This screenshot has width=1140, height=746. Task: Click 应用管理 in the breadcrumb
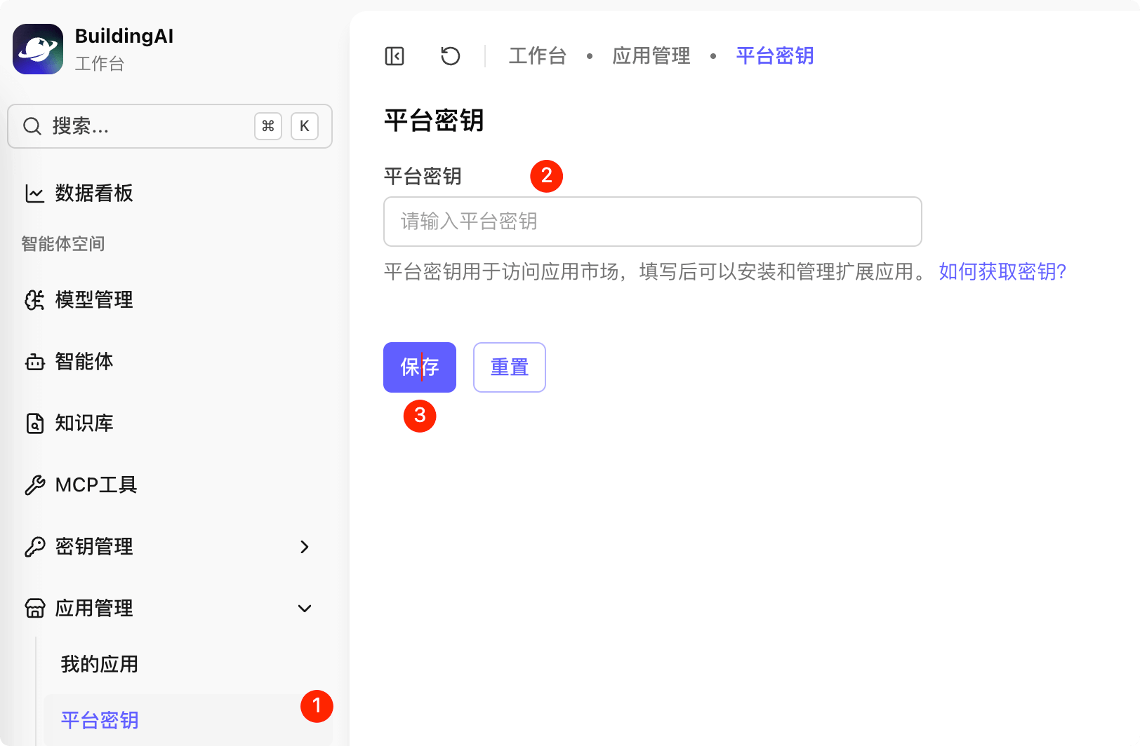(x=651, y=55)
